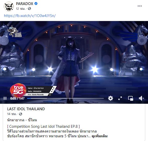Click the verified badge next to PARADOX
148x141 pixels.
click(36, 3)
